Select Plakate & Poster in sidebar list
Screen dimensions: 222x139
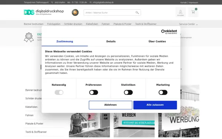pos(34,123)
